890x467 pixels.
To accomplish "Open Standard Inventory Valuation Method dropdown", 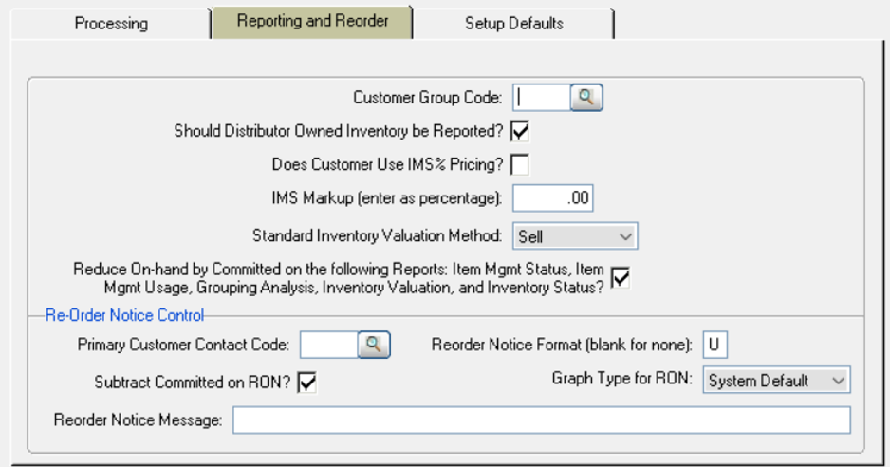I will click(x=575, y=235).
